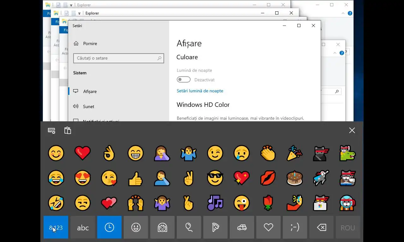The image size is (404, 242).
Task: Open touch keyboard settings icon
Action: click(x=51, y=130)
